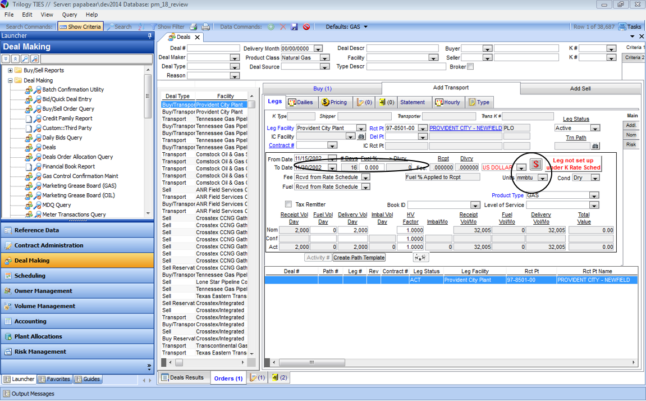Click the green Add record icon
The image size is (646, 401).
271,26
